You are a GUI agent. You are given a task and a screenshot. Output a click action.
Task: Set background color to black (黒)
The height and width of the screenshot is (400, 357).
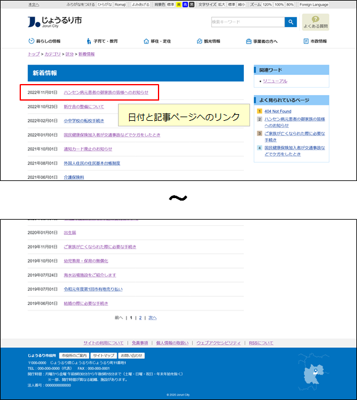coord(192,4)
